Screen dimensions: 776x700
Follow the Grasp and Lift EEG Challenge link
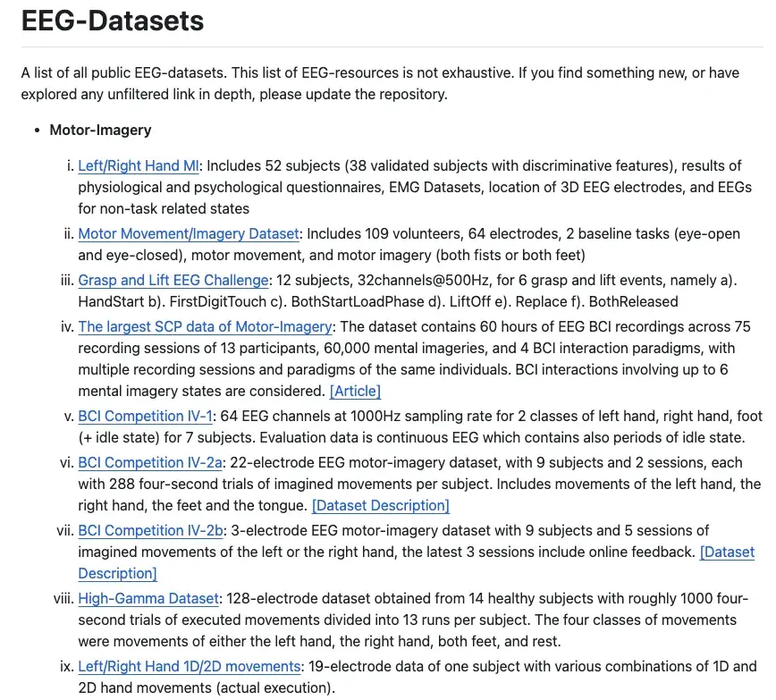pyautogui.click(x=173, y=280)
